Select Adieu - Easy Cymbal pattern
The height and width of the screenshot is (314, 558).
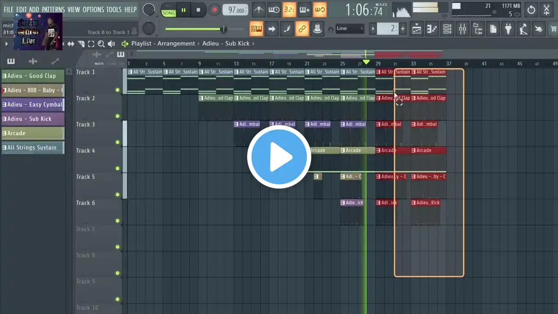(x=33, y=105)
